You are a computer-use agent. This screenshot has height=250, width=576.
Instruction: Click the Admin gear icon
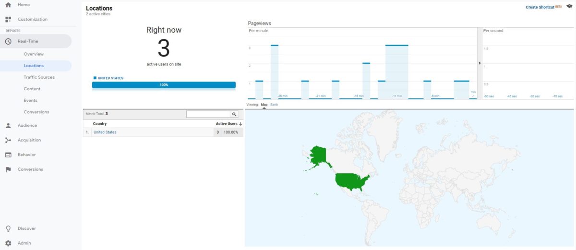click(8, 243)
